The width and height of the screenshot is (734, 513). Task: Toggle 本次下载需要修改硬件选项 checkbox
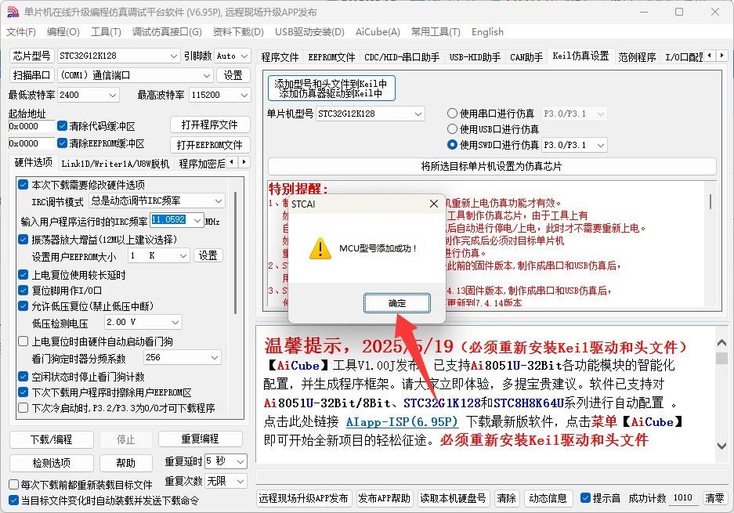(x=23, y=184)
